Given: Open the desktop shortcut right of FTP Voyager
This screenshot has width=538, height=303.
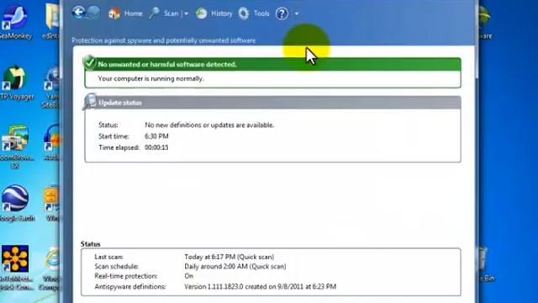Looking at the screenshot, I should click(x=51, y=86).
